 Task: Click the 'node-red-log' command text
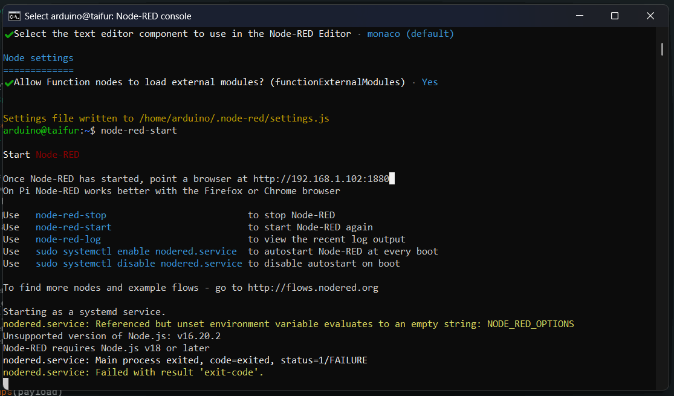[x=68, y=239]
